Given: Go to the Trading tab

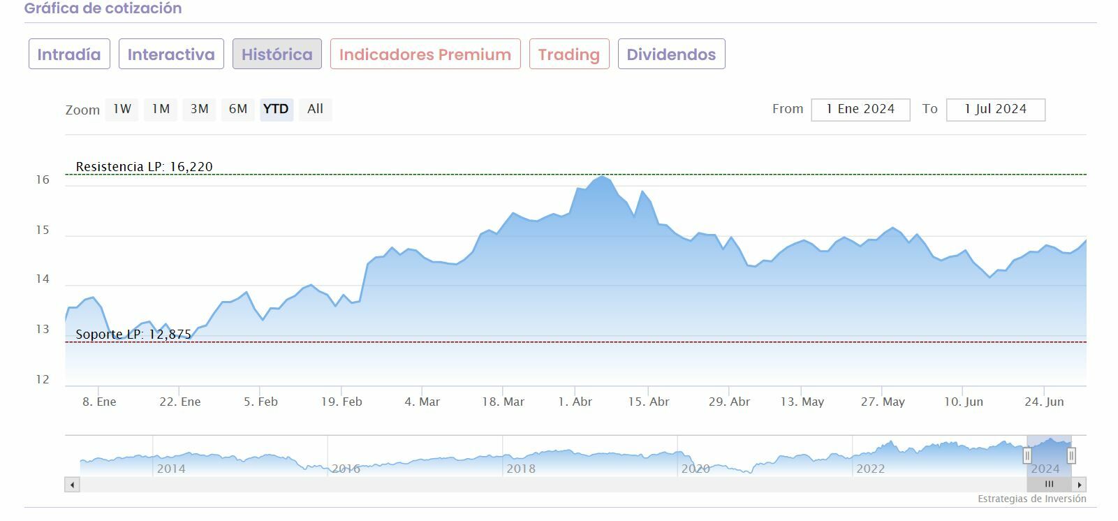Looking at the screenshot, I should [569, 54].
